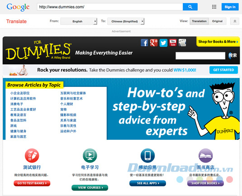The width and height of the screenshot is (242, 196).
Task: Open the To language Chinese (Simplified) dropdown
Action: (x=126, y=21)
